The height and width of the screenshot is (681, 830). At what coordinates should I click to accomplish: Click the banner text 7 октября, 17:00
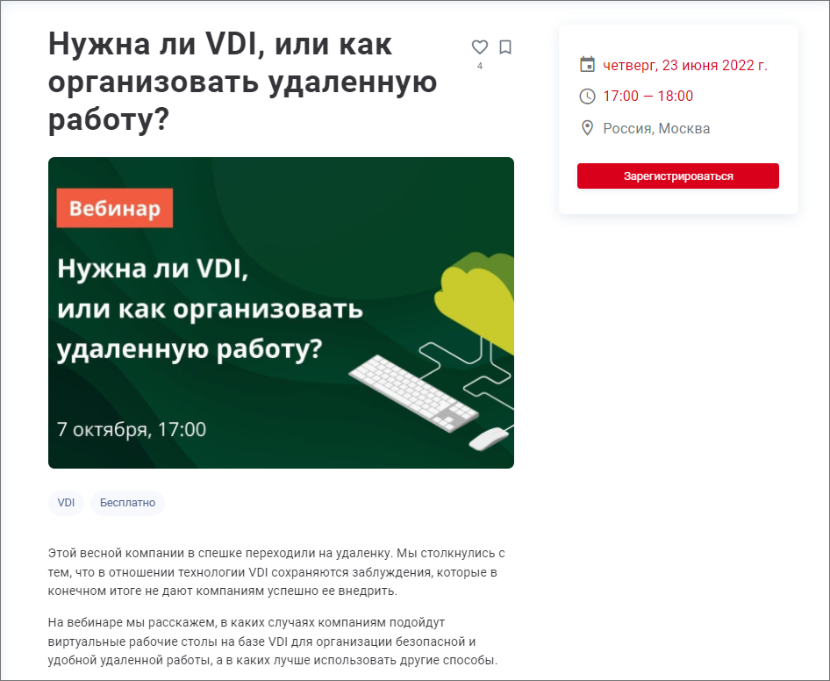[x=132, y=429]
